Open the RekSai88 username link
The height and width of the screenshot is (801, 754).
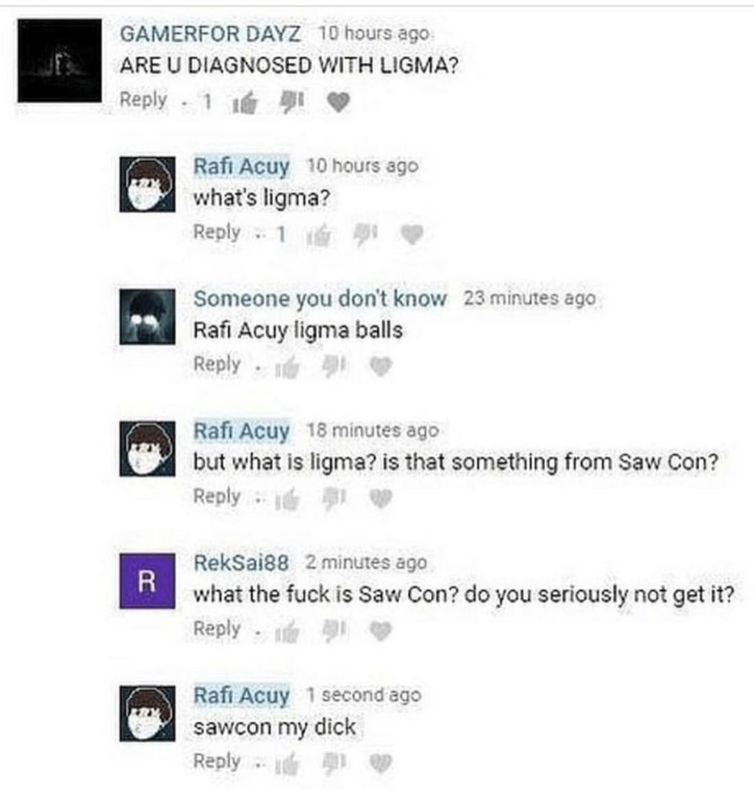point(241,563)
